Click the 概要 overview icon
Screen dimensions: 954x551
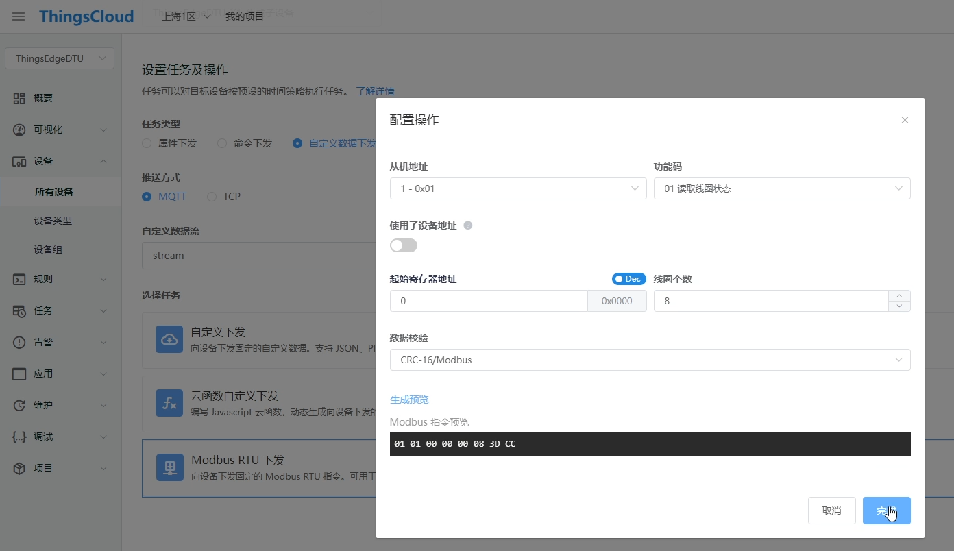click(x=19, y=98)
